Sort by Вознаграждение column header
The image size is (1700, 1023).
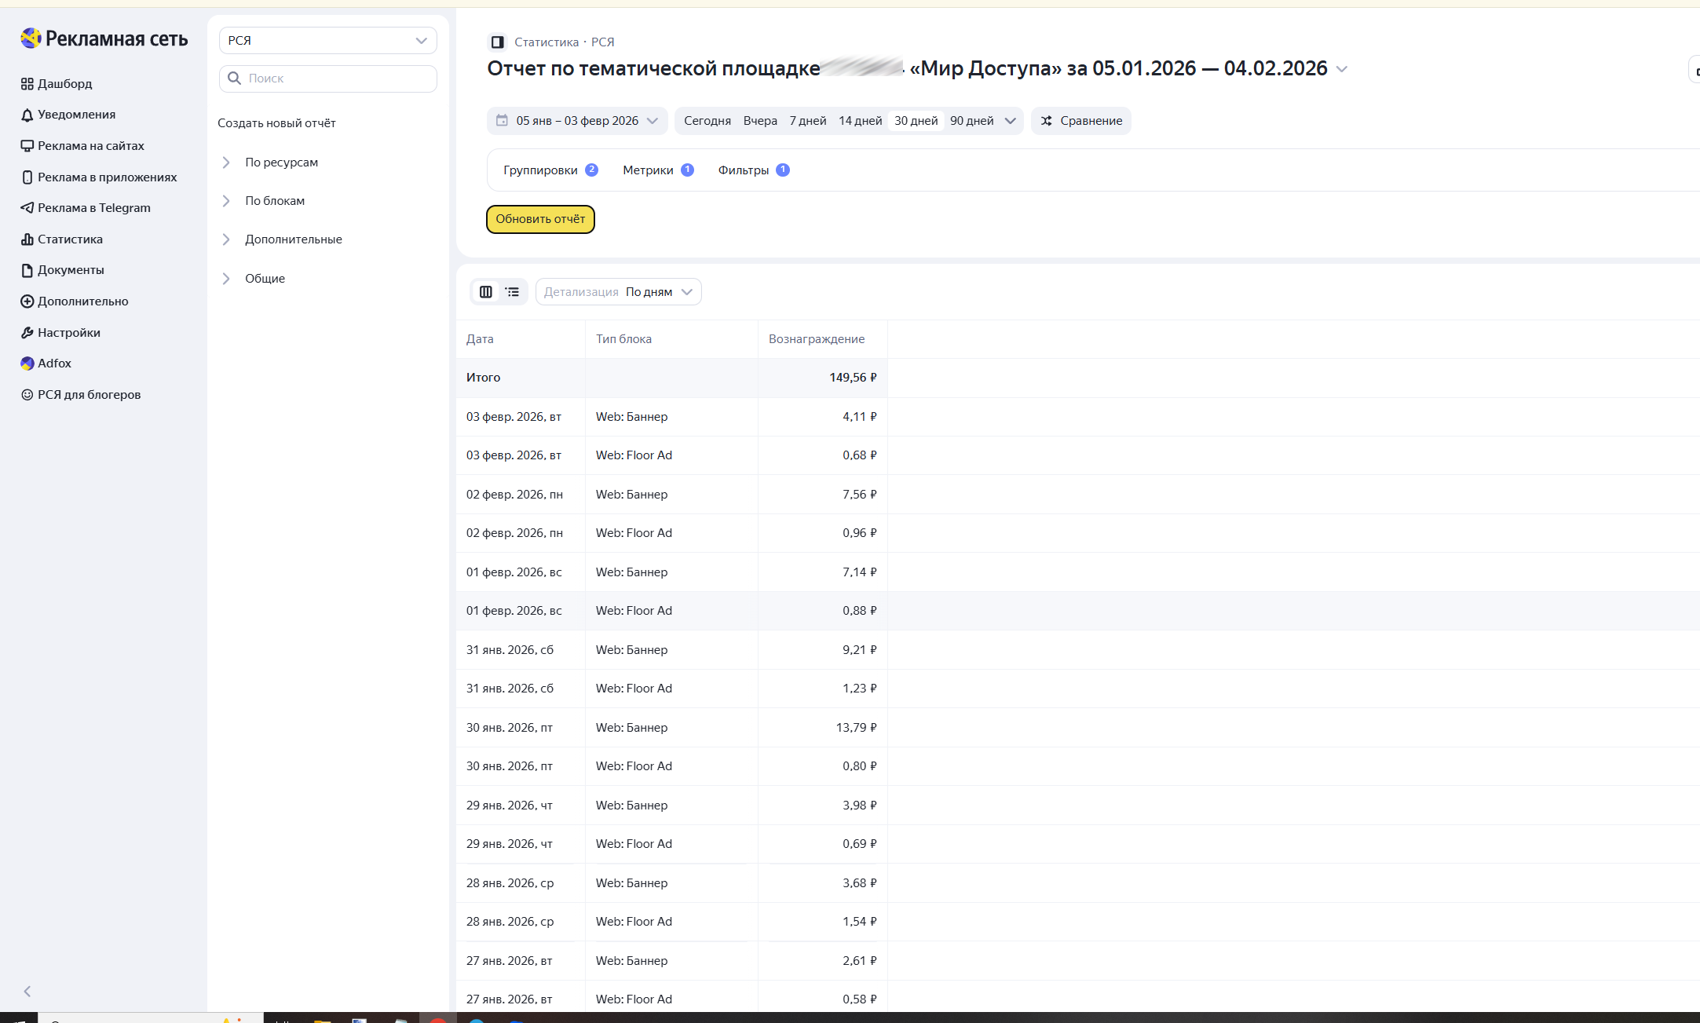(816, 339)
